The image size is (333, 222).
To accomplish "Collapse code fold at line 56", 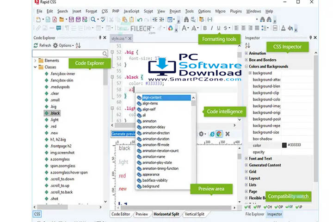I will click(112, 77).
